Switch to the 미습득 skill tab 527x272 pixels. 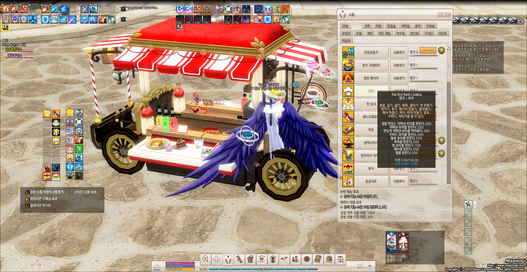click(346, 41)
